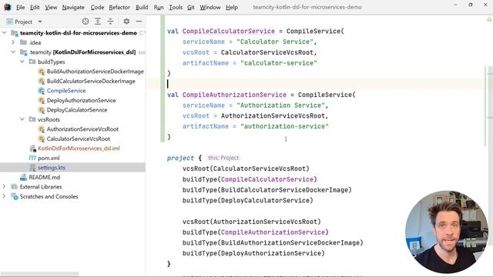
Task: Click vcsRoot(AuthorizationServiceVcsRoot) line in project block
Action: [252, 222]
